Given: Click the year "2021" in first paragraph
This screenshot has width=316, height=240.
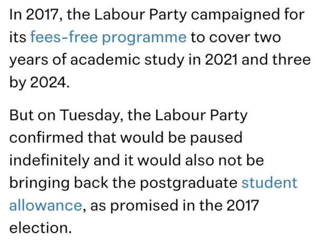Looking at the screenshot, I should 220,60.
